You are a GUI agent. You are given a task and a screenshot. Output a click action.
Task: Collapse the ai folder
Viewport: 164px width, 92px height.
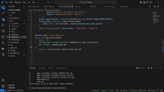point(11,15)
